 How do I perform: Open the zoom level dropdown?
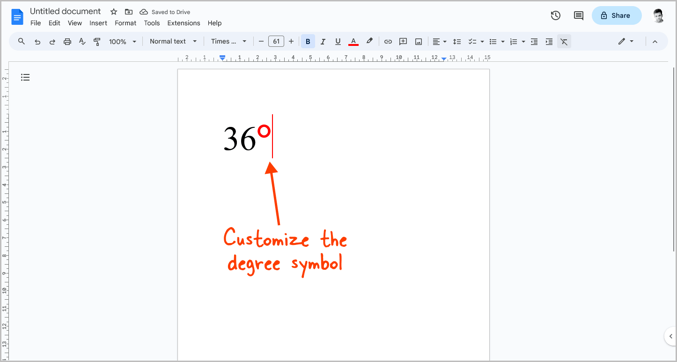click(122, 41)
